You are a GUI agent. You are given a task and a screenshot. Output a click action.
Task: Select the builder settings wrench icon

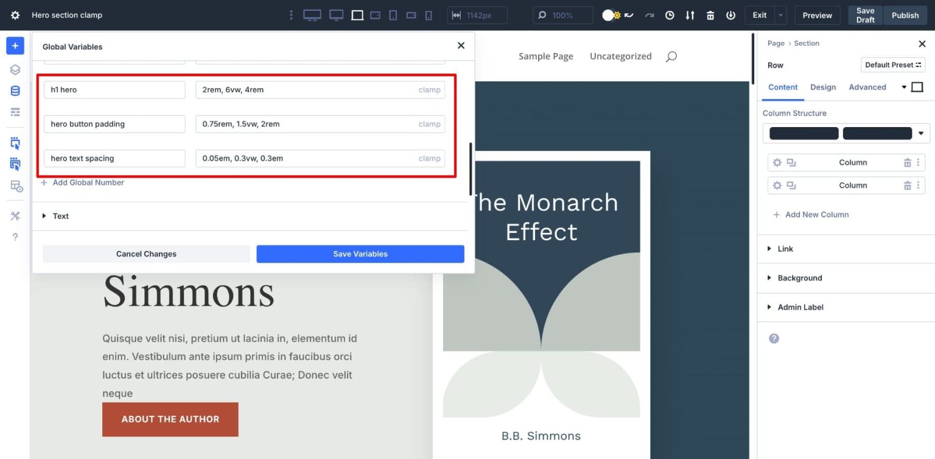pyautogui.click(x=14, y=215)
